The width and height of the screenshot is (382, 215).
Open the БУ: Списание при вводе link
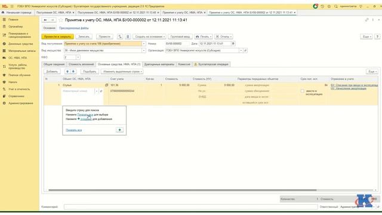click(x=354, y=85)
